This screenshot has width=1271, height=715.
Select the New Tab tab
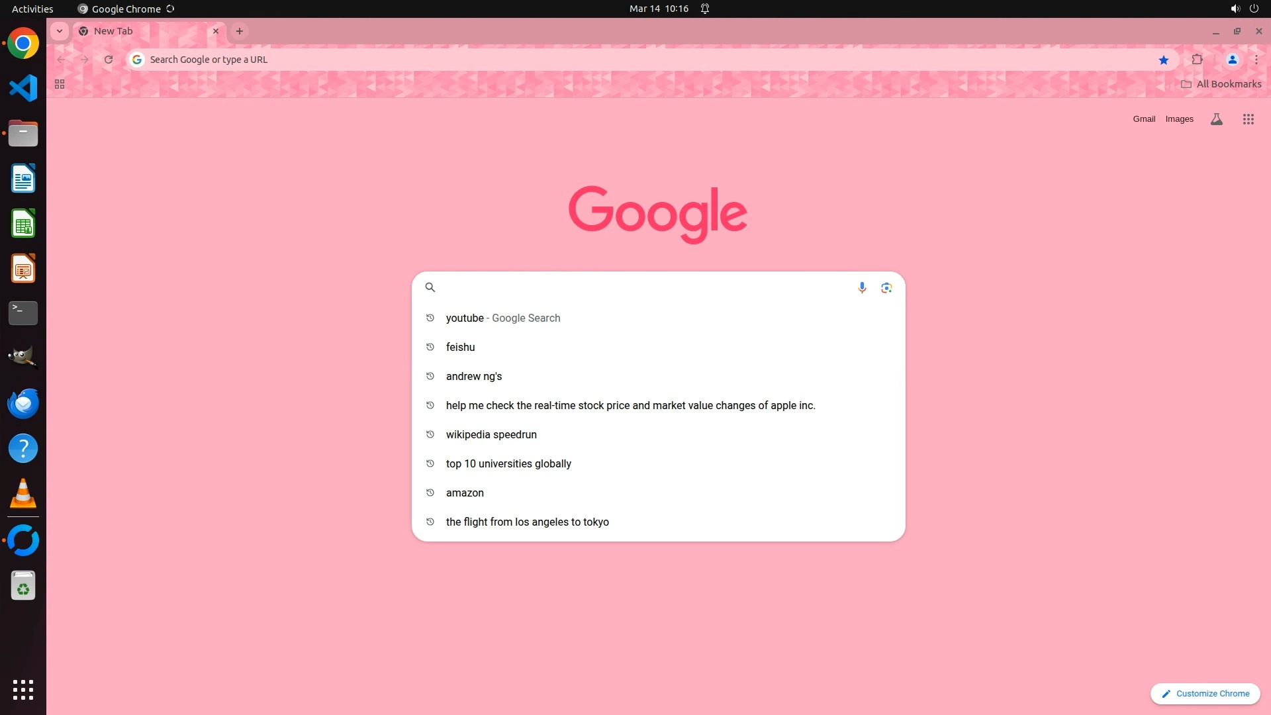[x=132, y=31]
